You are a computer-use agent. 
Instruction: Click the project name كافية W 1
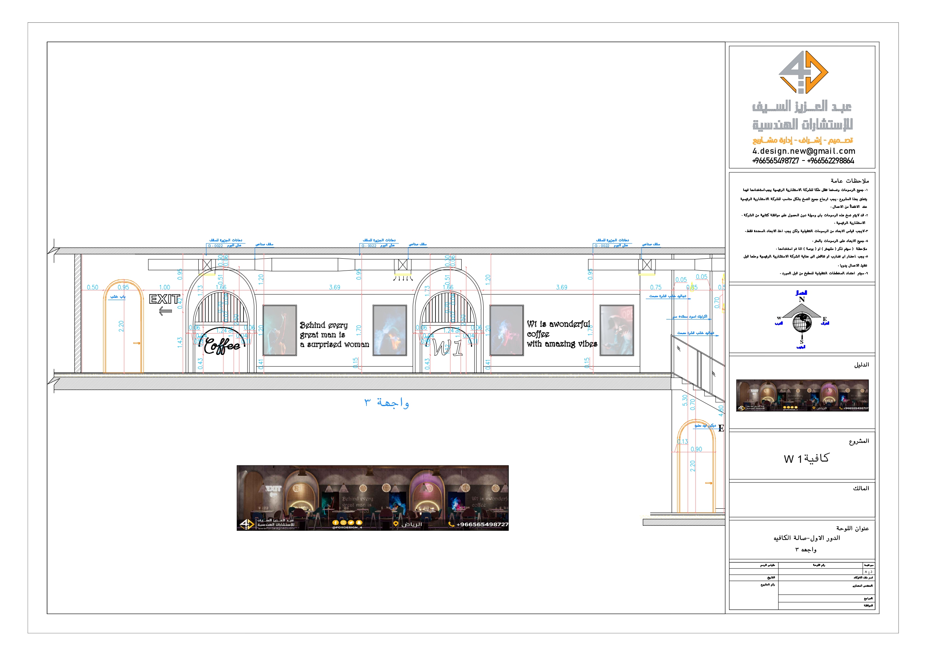tap(806, 458)
